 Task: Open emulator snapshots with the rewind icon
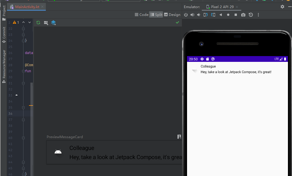coord(251,15)
